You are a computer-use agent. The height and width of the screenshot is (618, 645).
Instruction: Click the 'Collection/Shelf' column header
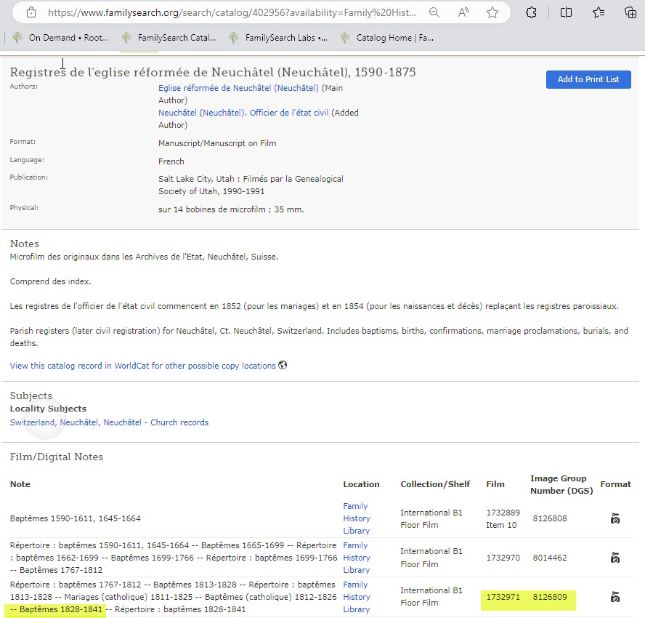[435, 484]
